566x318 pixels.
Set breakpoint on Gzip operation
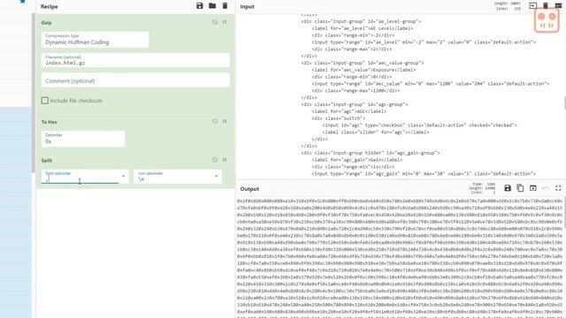click(225, 22)
